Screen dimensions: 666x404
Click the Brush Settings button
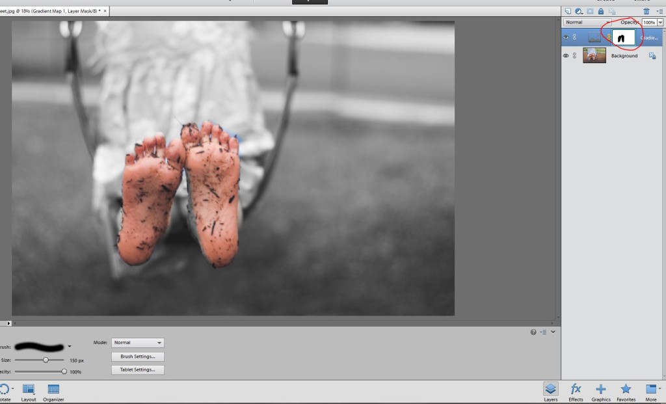point(138,357)
